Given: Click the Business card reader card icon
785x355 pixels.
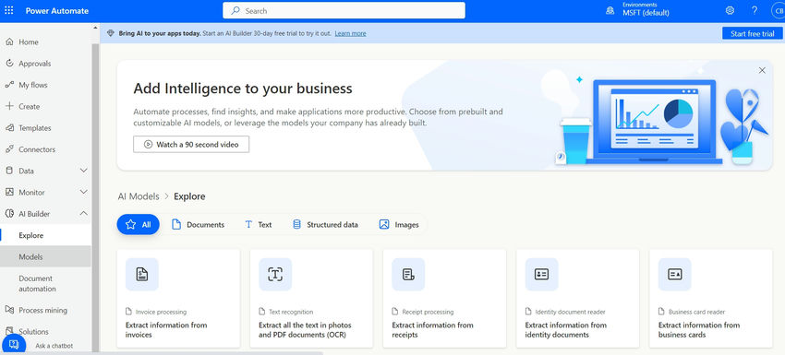Looking at the screenshot, I should tap(674, 274).
